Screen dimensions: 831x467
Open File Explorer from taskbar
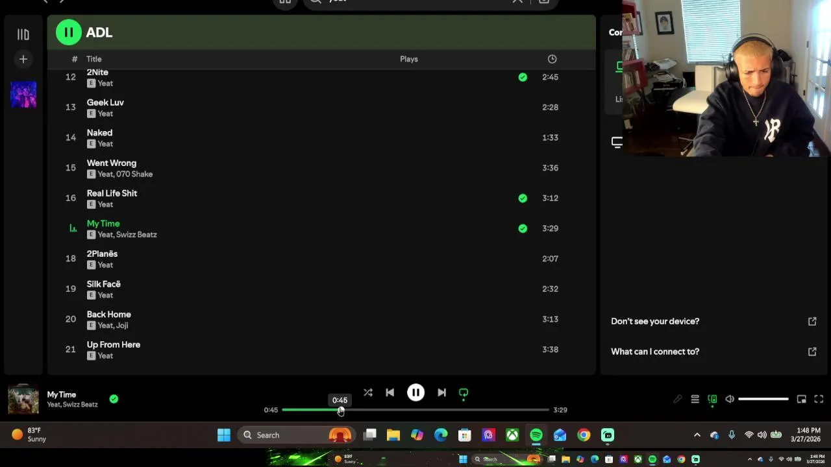pos(393,435)
